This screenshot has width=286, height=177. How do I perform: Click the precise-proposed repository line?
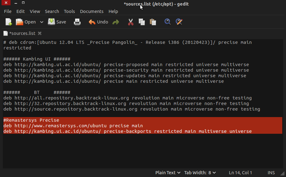126,65
